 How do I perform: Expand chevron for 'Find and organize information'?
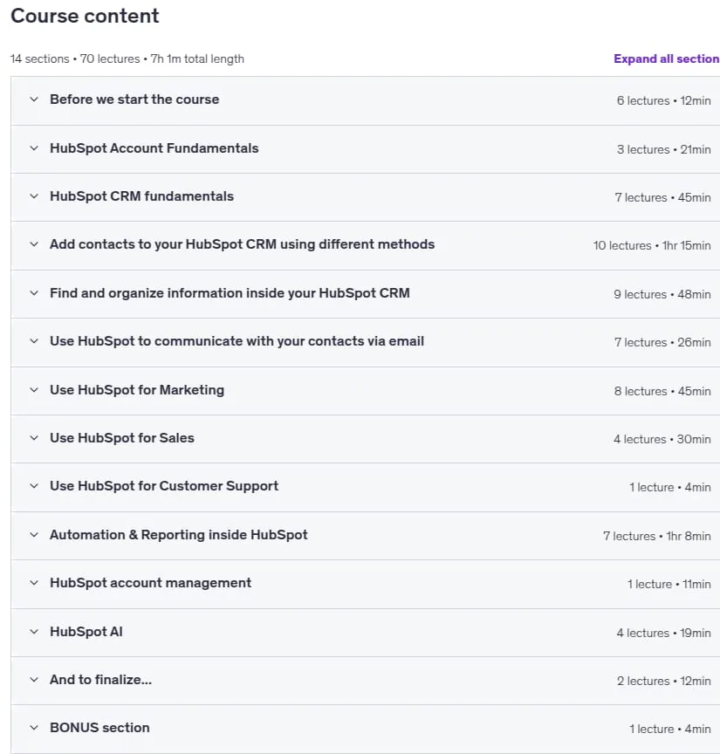click(34, 293)
